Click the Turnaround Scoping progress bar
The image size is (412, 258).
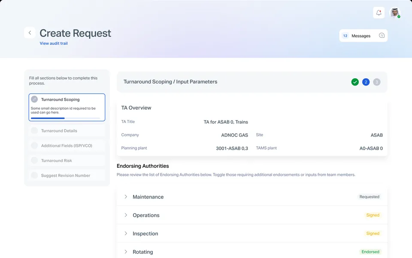pos(65,118)
